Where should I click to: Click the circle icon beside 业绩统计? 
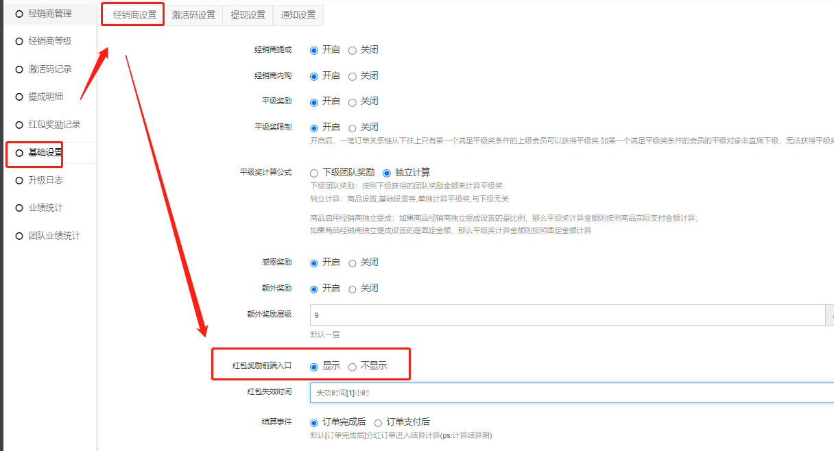coord(19,208)
